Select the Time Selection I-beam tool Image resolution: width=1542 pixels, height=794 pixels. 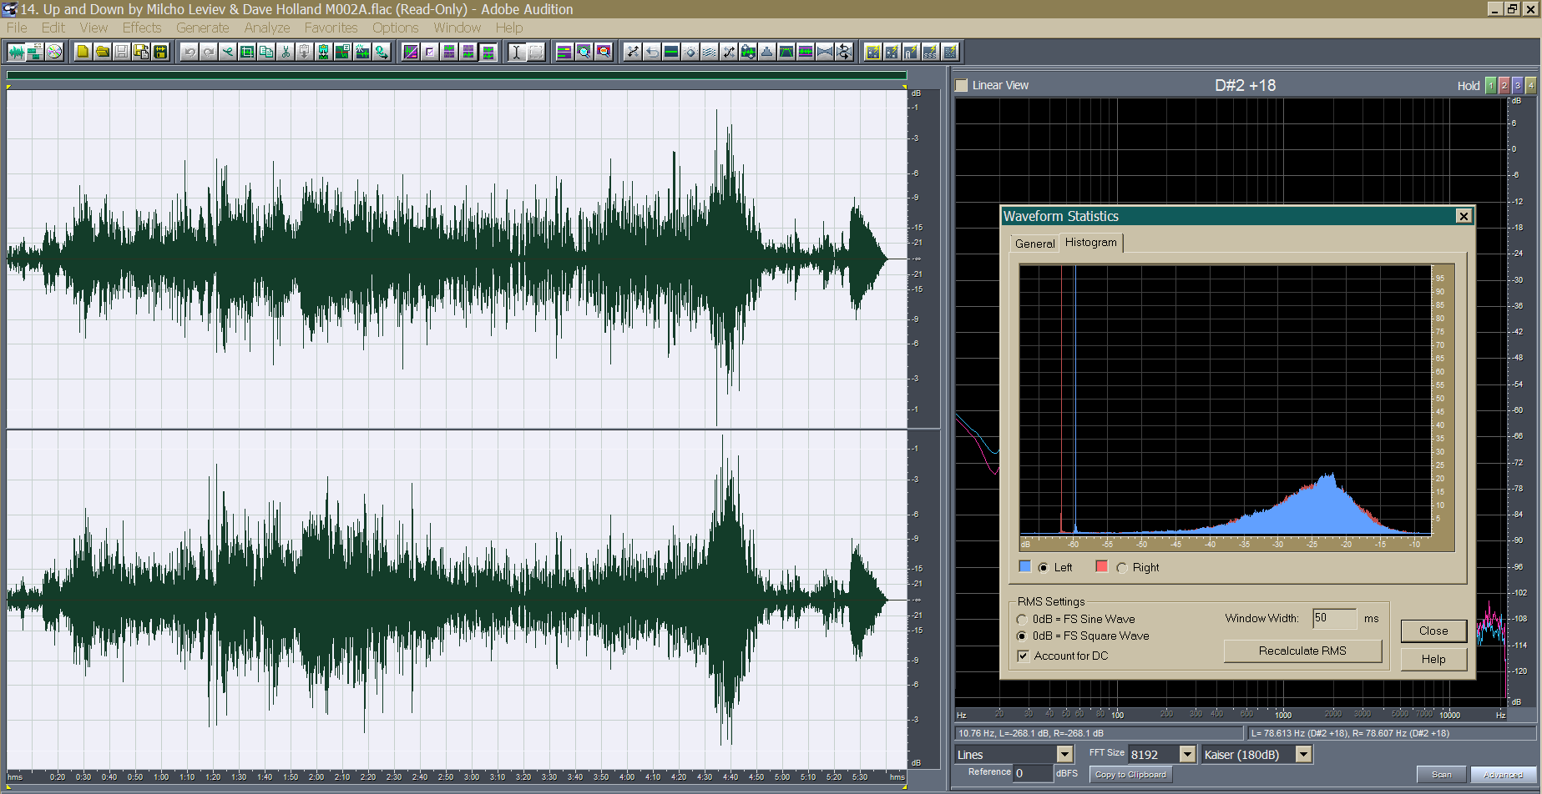click(517, 52)
